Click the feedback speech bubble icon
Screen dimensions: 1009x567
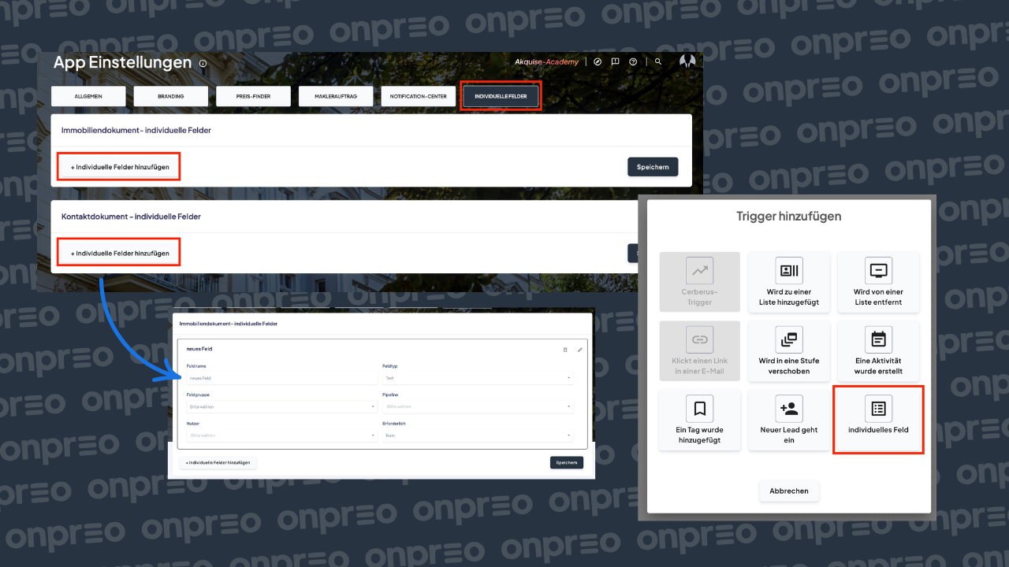click(x=615, y=61)
